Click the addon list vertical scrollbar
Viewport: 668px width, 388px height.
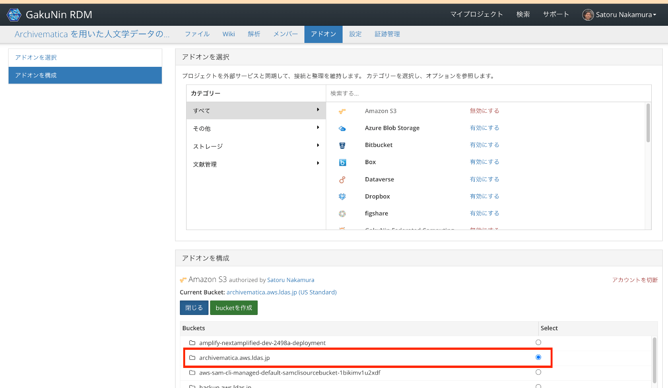pyautogui.click(x=648, y=123)
